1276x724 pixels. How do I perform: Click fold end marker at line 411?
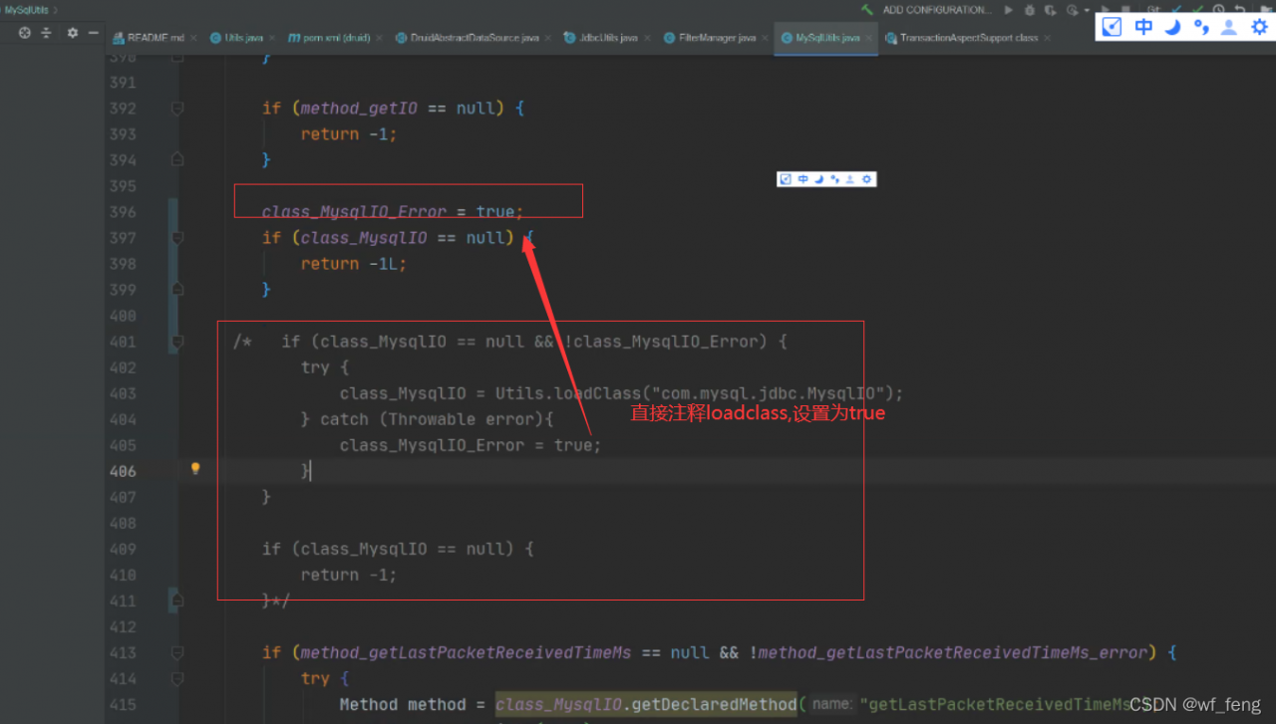click(177, 600)
